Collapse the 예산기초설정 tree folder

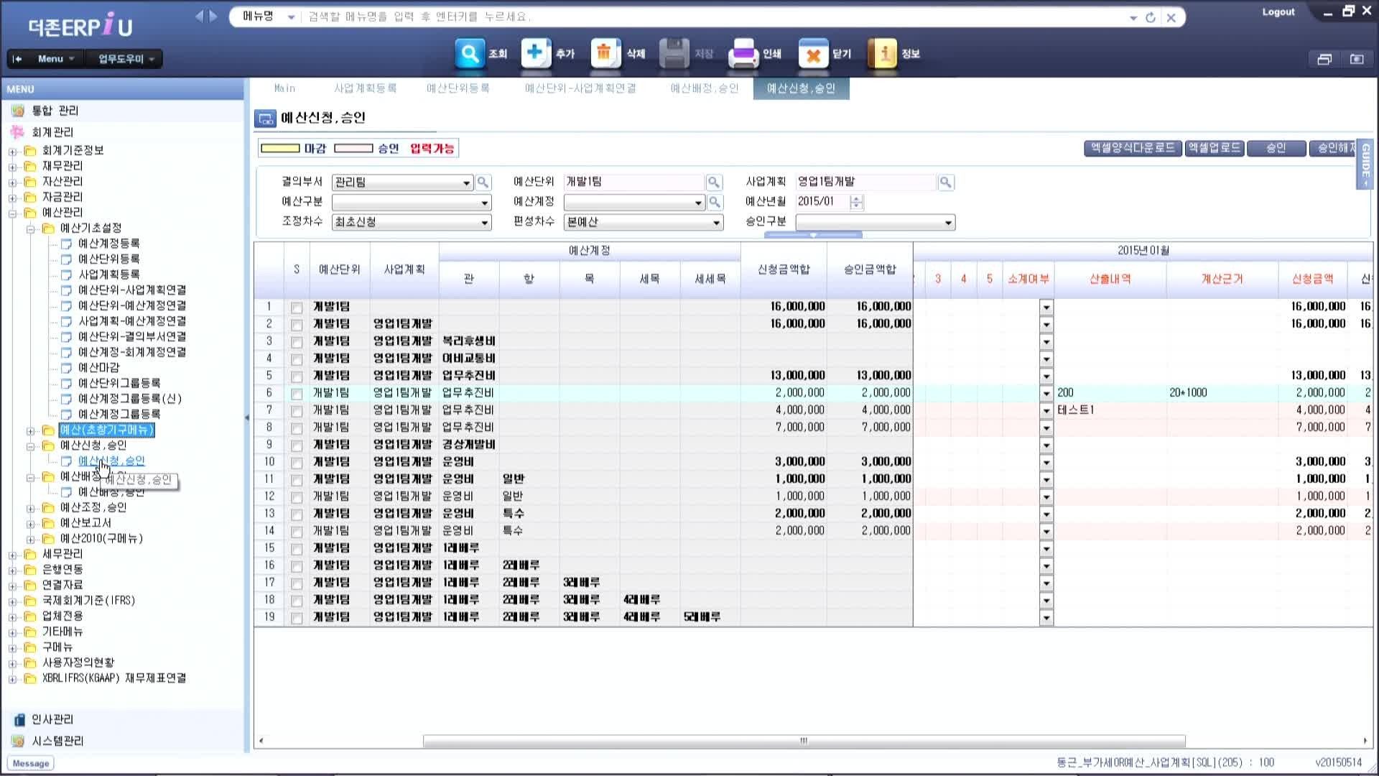[x=30, y=229]
